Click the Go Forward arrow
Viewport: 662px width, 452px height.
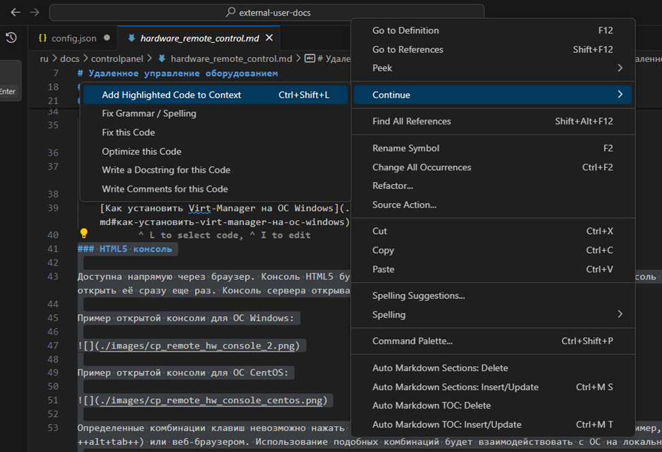pos(35,12)
